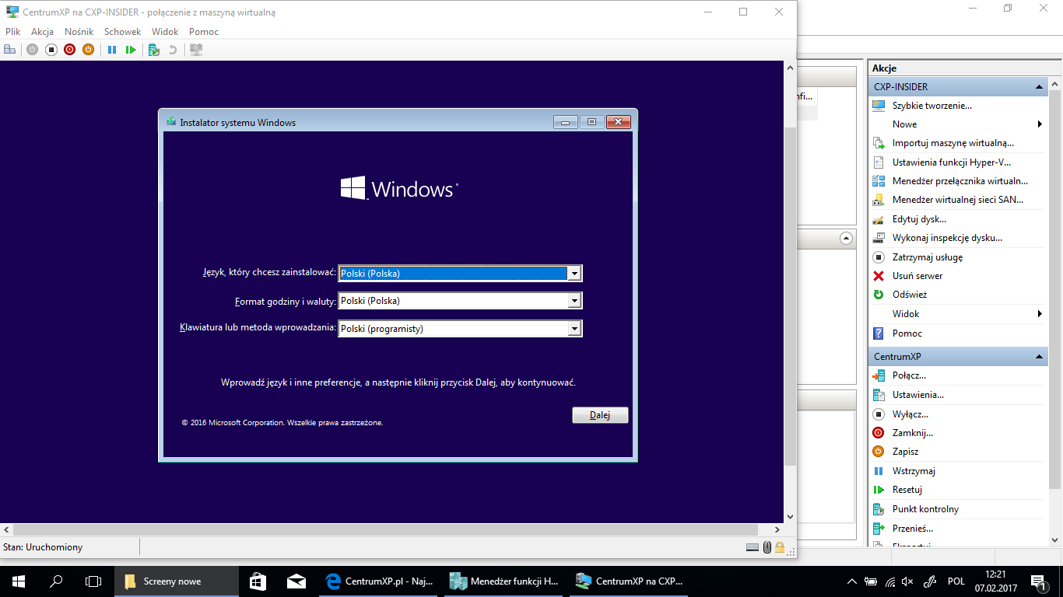This screenshot has width=1063, height=597.
Task: Click the keyboard status icon in VM window
Action: [753, 547]
